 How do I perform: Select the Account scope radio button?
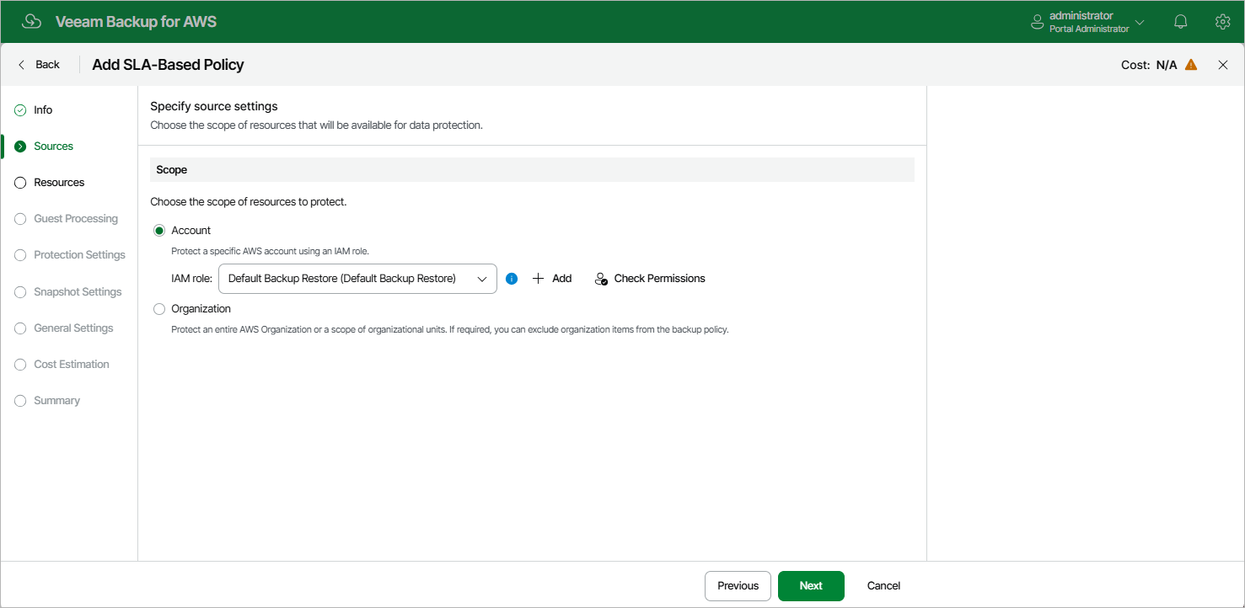159,231
